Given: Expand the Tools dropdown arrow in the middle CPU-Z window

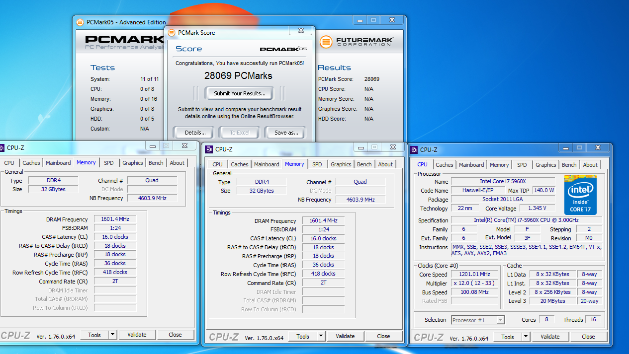Looking at the screenshot, I should pos(321,336).
